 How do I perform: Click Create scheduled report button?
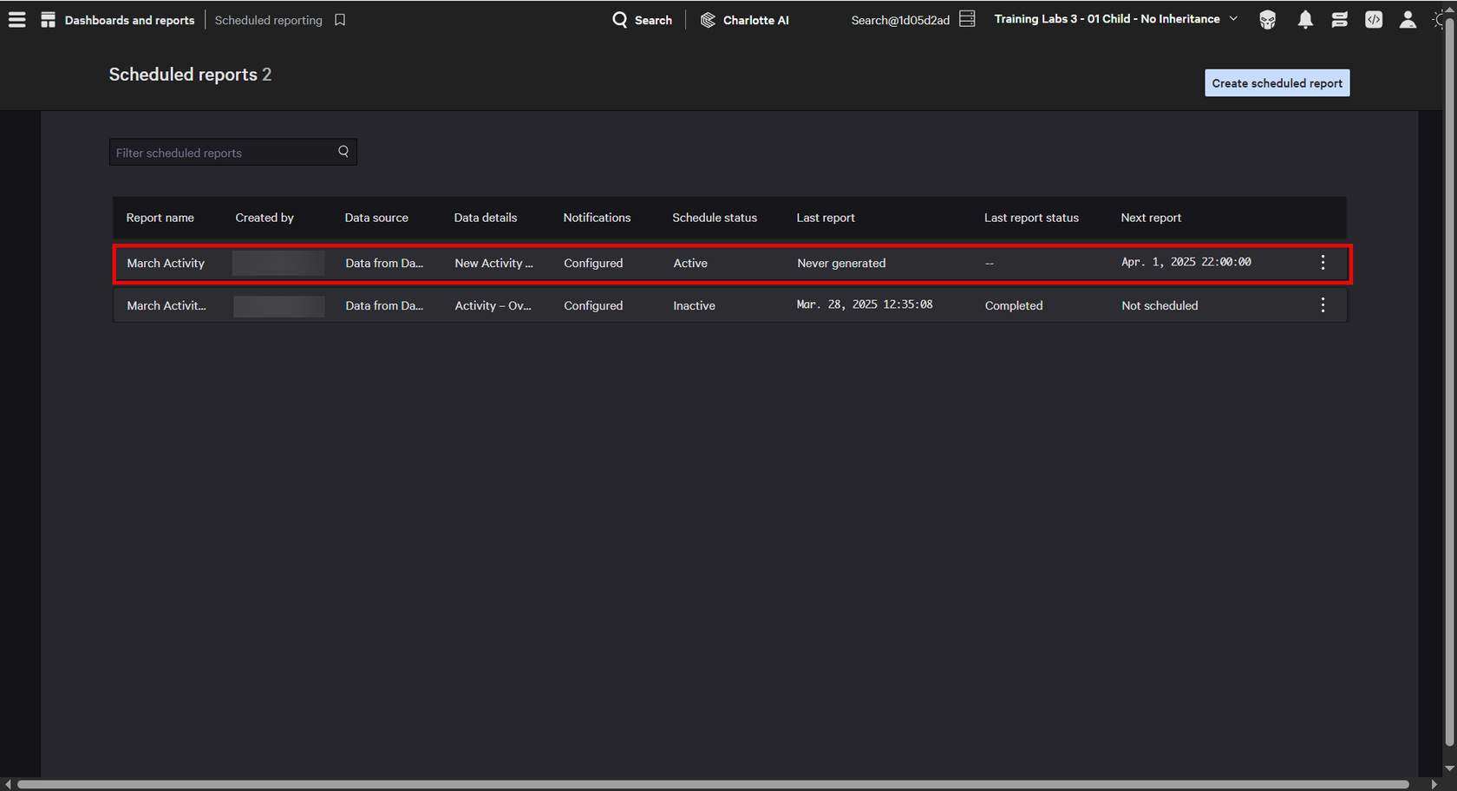[x=1277, y=83]
